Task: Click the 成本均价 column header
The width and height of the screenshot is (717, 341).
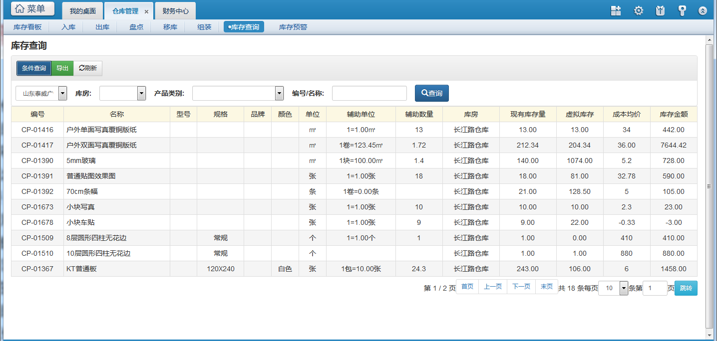Action: [x=627, y=114]
